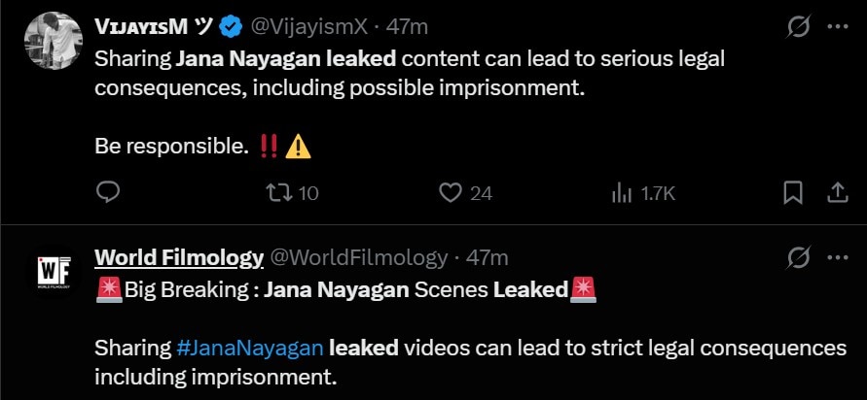Viewport: 867px width, 400px height.
Task: Reply to VijayisM's tweet
Action: pyautogui.click(x=108, y=193)
